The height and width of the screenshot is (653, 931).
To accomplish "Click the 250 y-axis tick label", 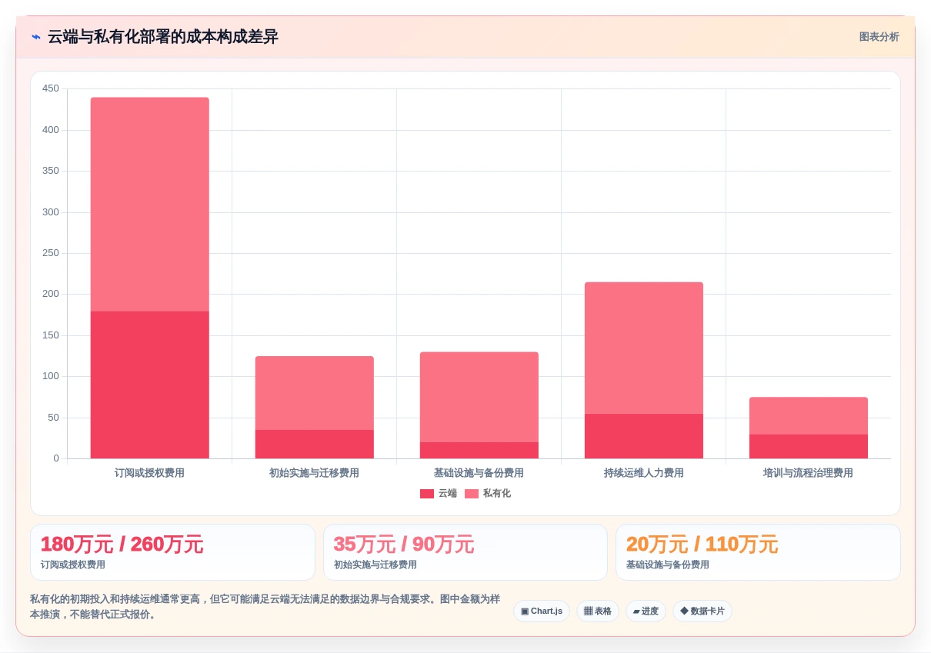I will 51,253.
